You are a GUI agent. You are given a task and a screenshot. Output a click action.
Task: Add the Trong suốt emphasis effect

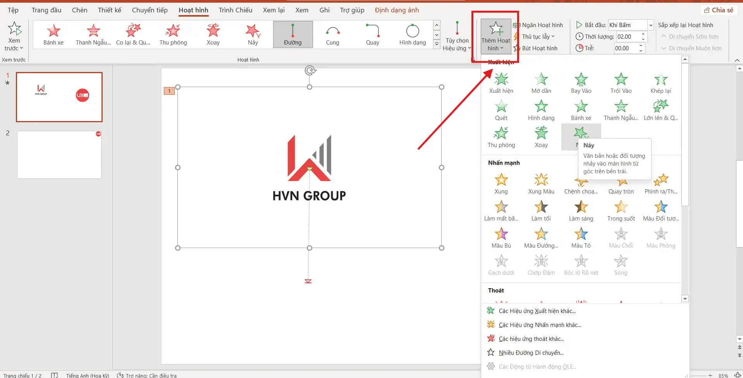coord(621,211)
